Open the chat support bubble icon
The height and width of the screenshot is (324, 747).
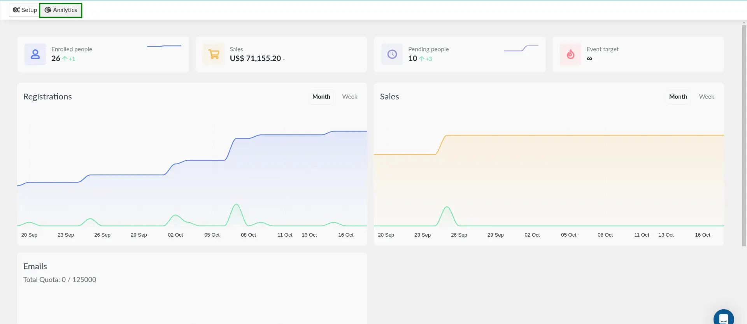tap(724, 318)
